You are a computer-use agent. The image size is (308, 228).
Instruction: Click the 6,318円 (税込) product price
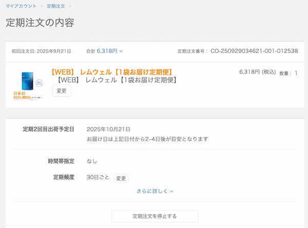click(x=257, y=72)
